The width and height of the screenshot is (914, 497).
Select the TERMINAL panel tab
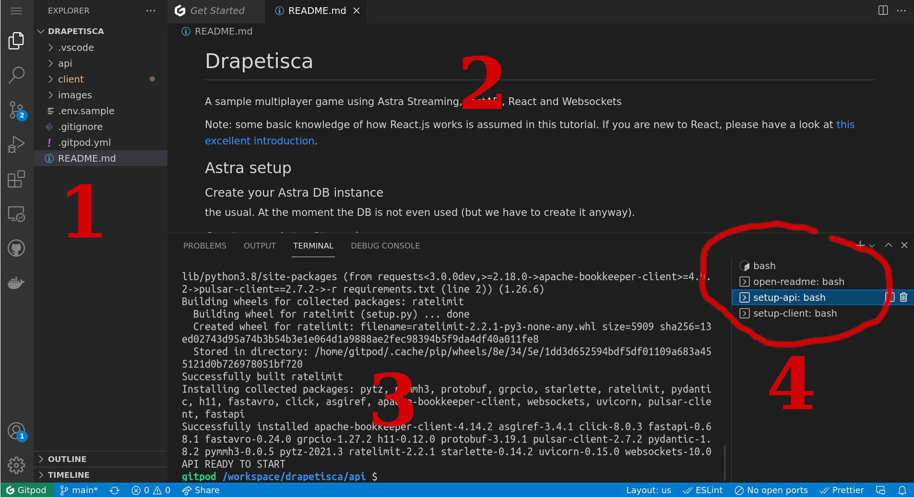coord(313,246)
